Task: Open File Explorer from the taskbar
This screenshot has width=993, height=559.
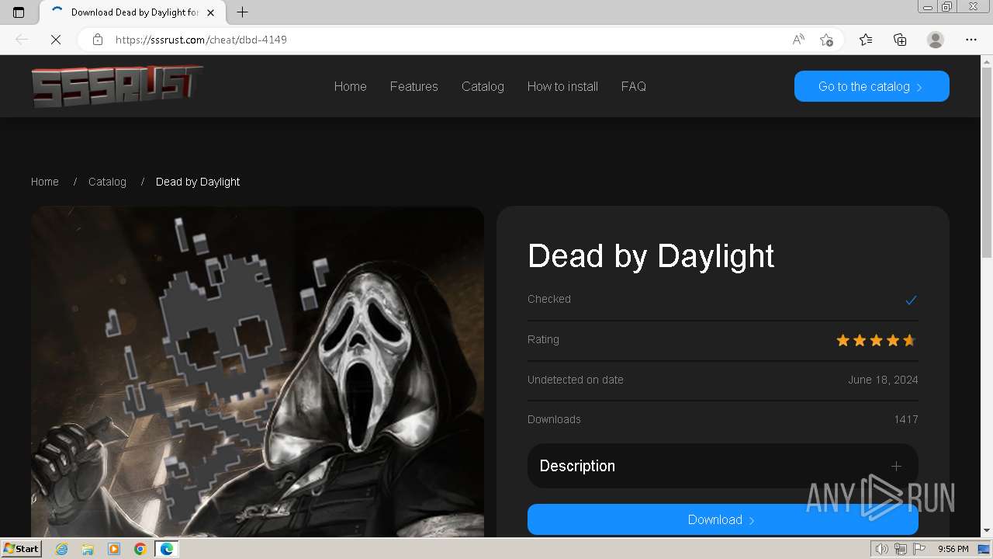Action: [x=88, y=549]
